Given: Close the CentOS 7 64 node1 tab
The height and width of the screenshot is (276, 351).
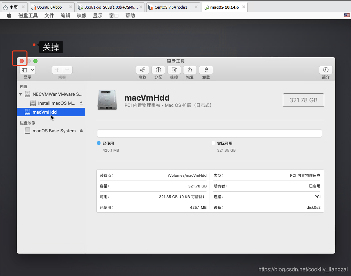Looking at the screenshot, I should [196, 7].
